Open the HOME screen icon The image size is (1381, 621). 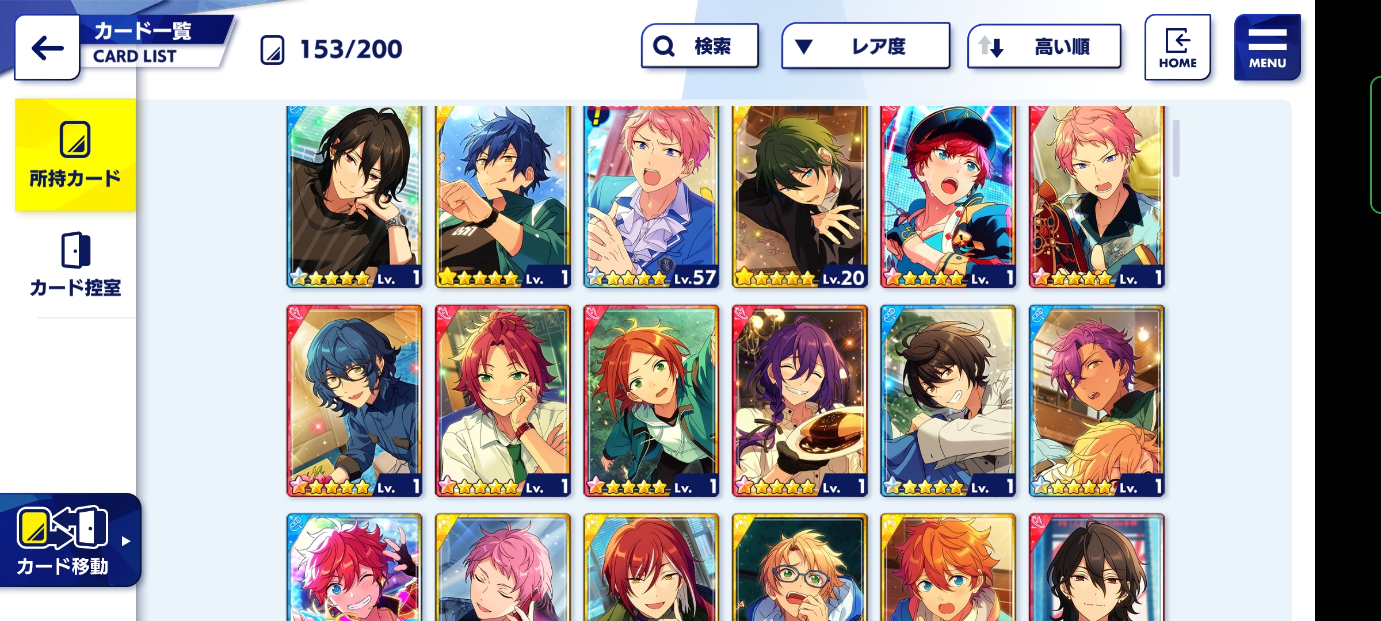point(1177,47)
